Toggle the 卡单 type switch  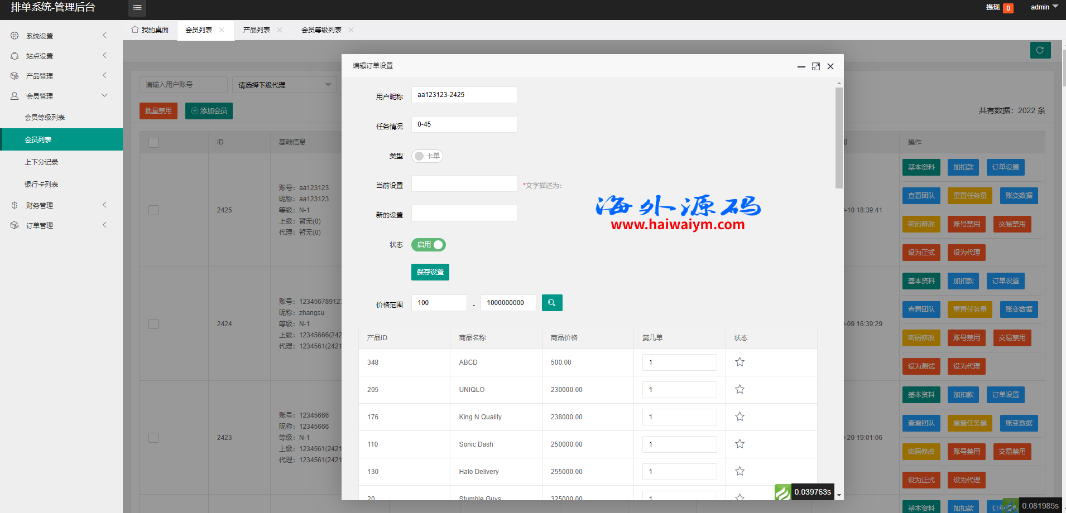pyautogui.click(x=427, y=156)
